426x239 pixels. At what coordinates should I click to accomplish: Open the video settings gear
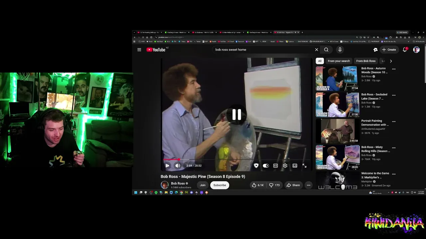point(285,166)
